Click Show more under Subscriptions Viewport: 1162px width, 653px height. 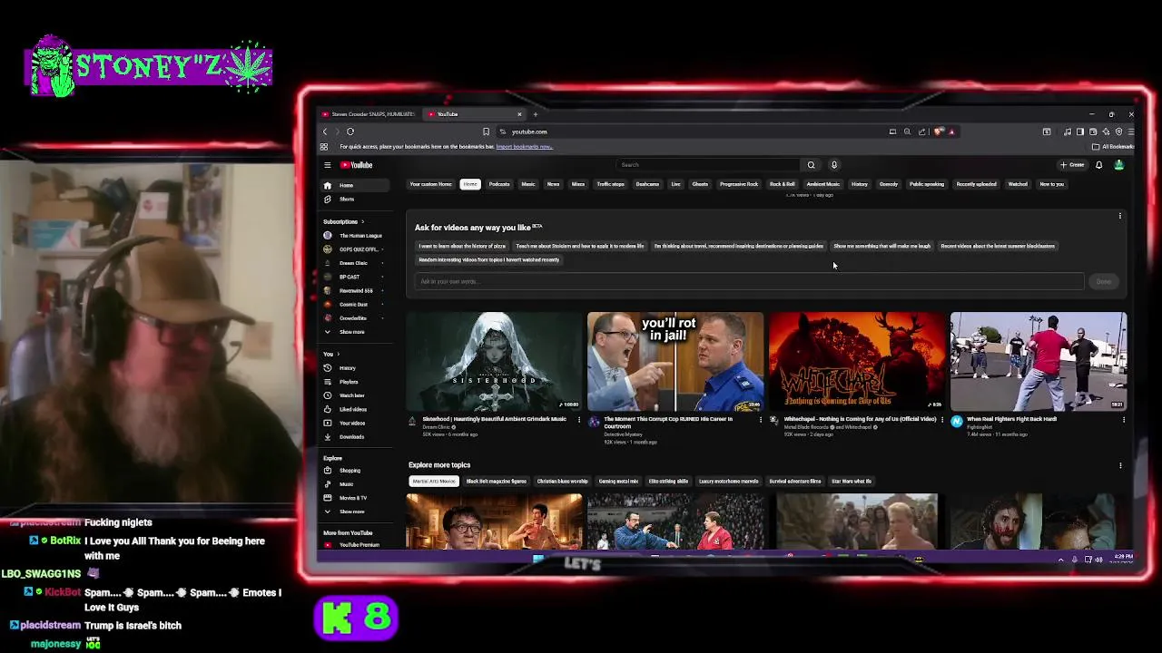tap(354, 332)
